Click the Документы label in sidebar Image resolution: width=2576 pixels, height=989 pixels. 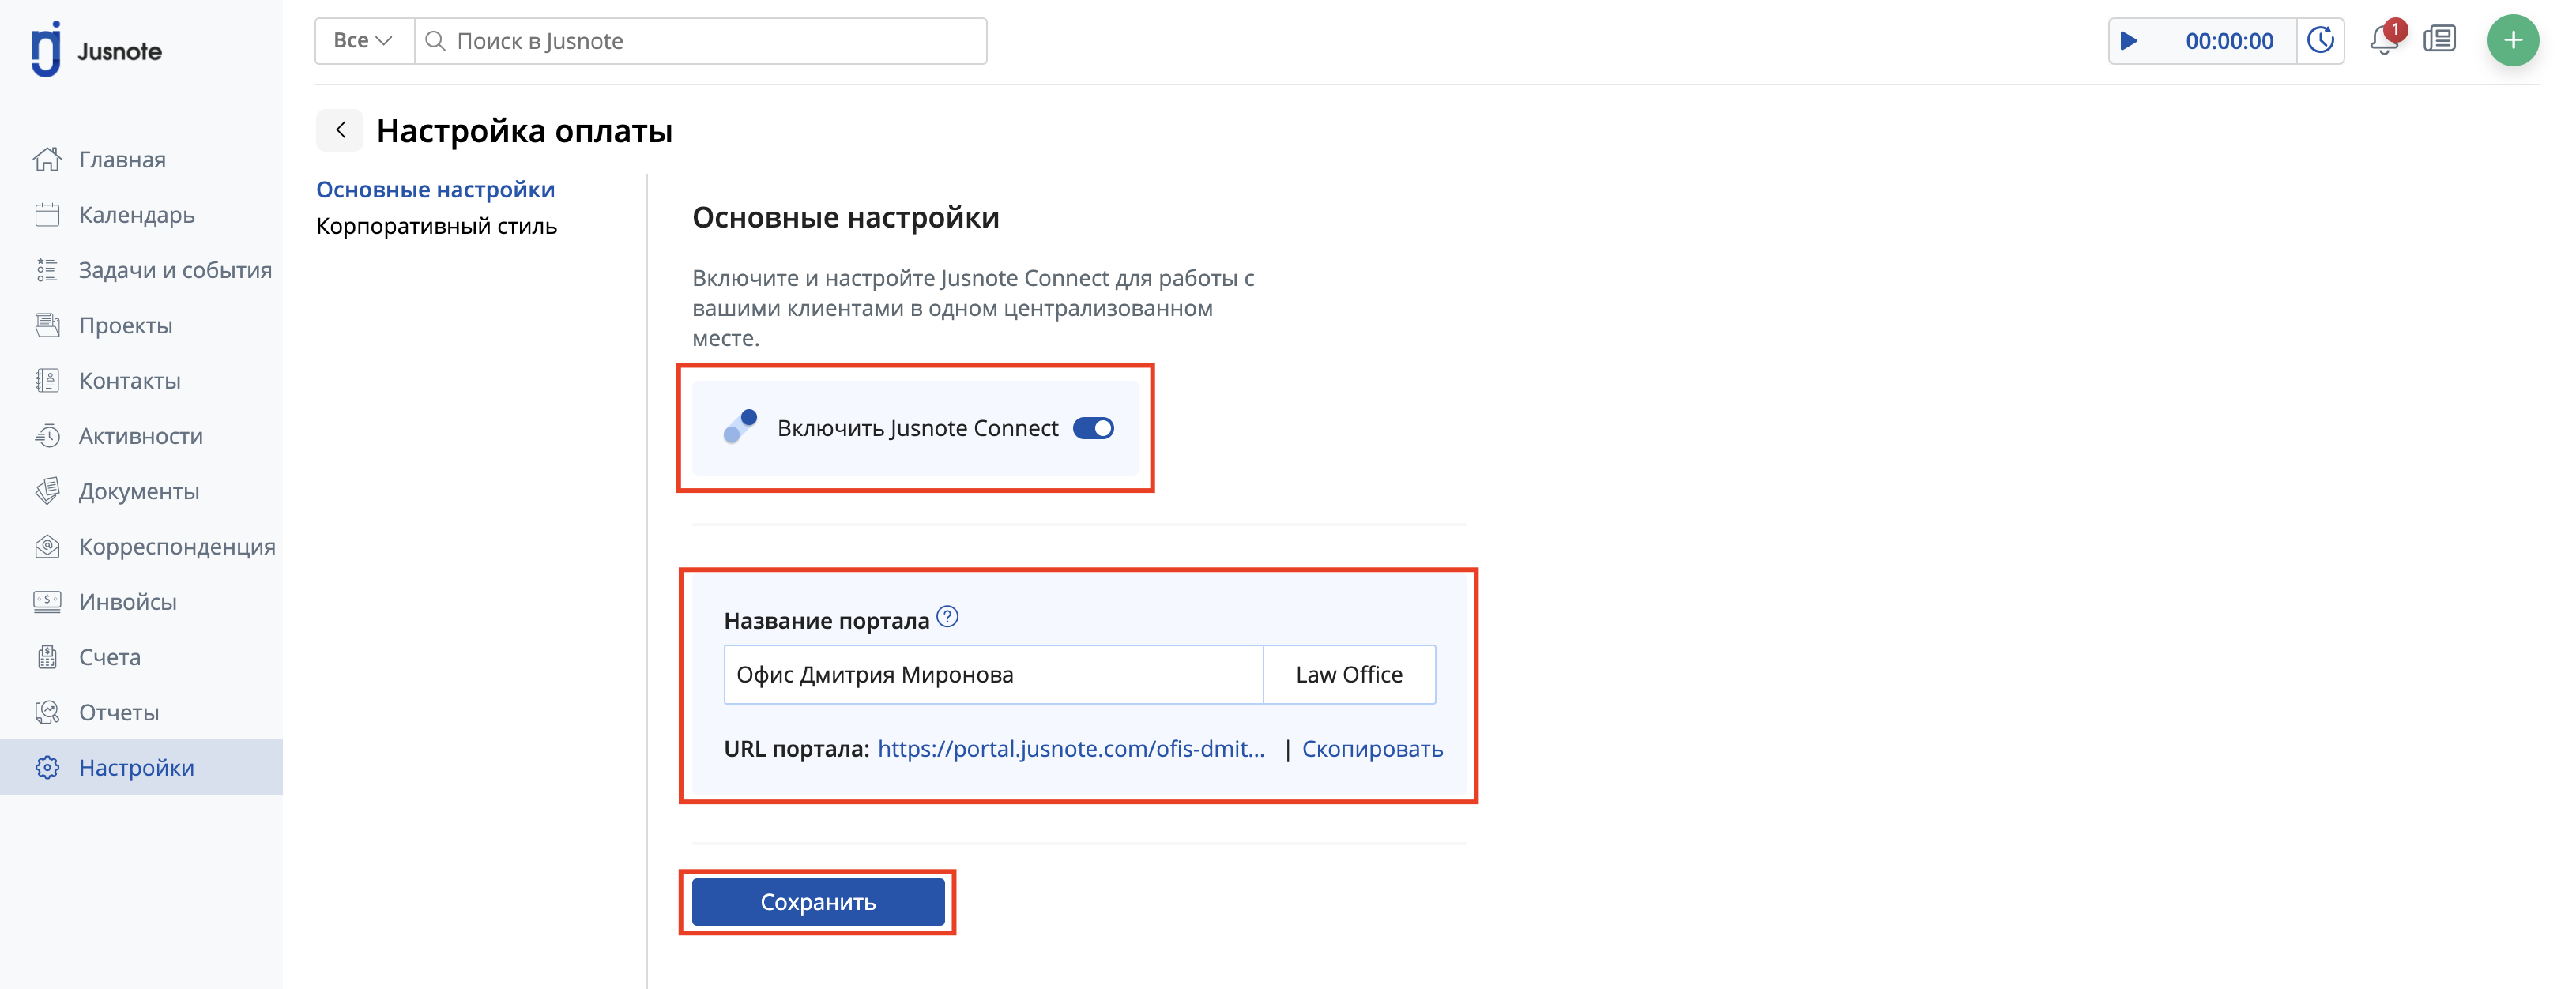coord(139,491)
